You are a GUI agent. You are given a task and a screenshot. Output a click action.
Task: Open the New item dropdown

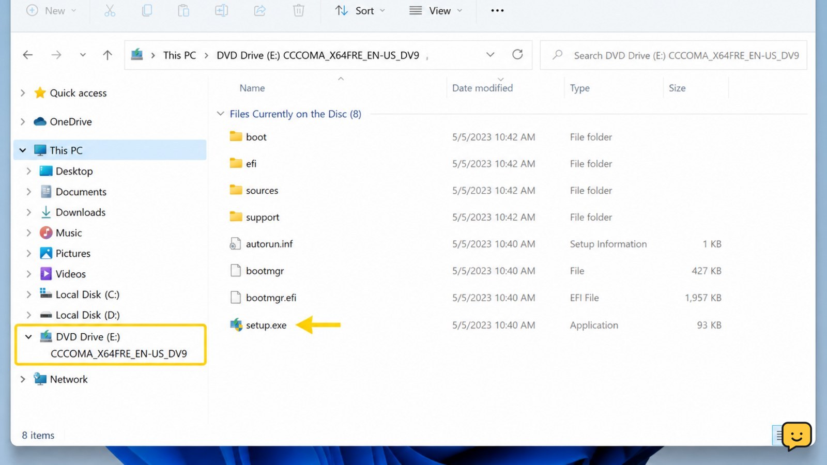[51, 10]
